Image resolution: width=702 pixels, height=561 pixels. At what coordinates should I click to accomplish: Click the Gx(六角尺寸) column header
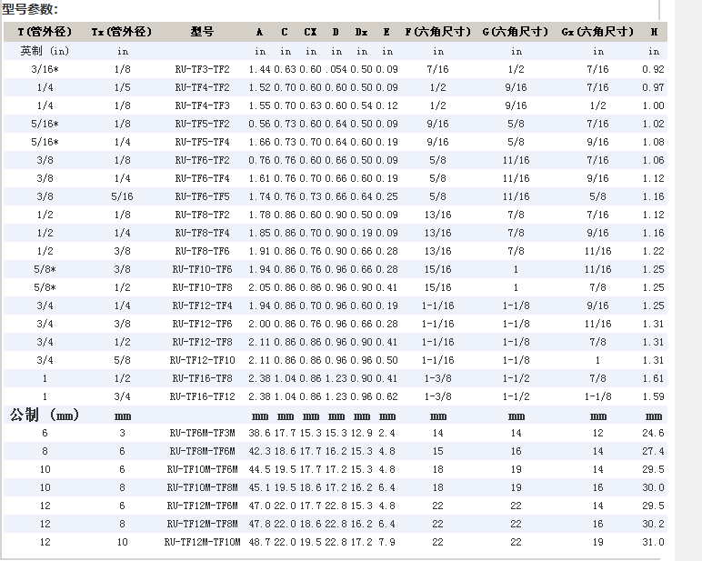[x=597, y=32]
